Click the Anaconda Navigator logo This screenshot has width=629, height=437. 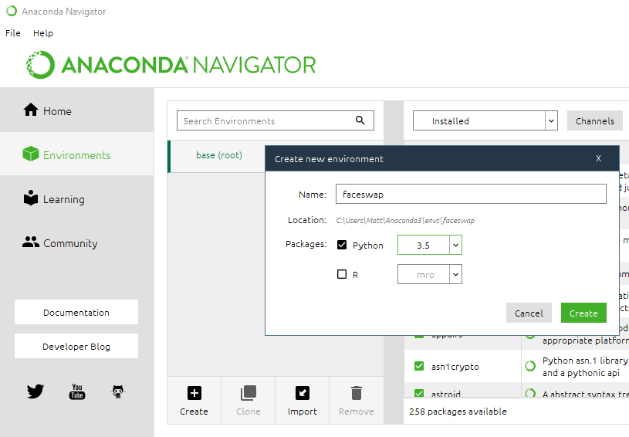[x=171, y=65]
